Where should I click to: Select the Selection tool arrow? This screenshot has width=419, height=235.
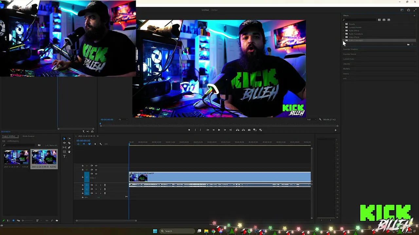point(64,139)
